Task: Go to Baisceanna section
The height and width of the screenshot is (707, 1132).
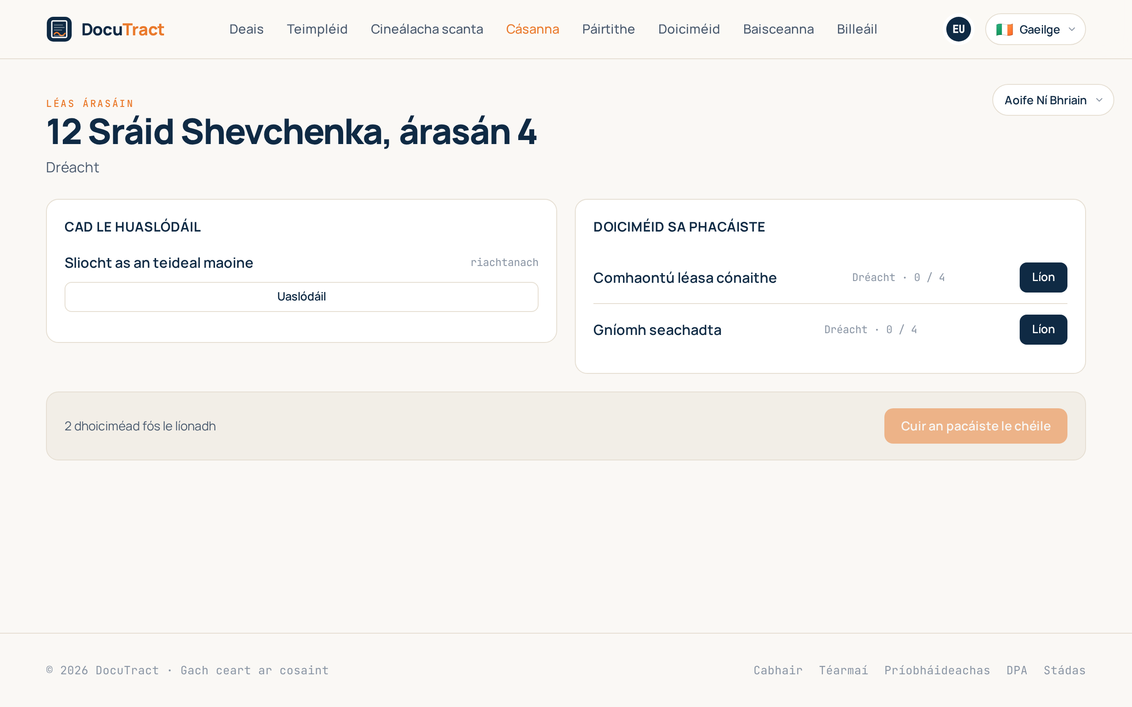Action: pyautogui.click(x=778, y=29)
